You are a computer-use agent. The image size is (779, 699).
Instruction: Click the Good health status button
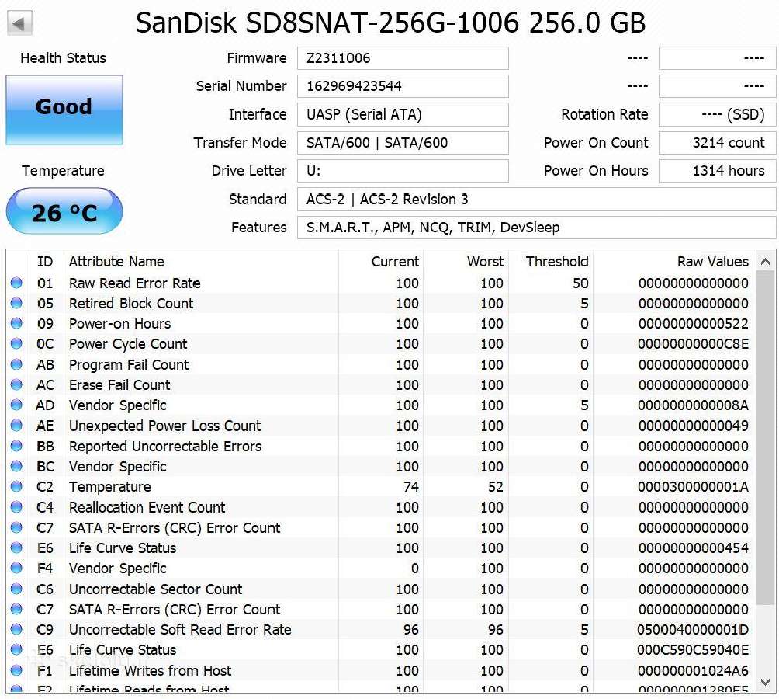coord(64,110)
